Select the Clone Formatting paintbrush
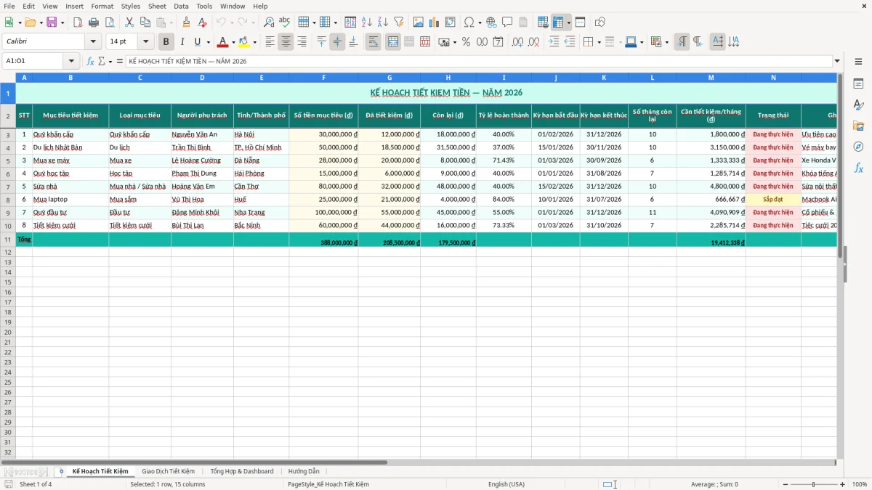 (186, 23)
